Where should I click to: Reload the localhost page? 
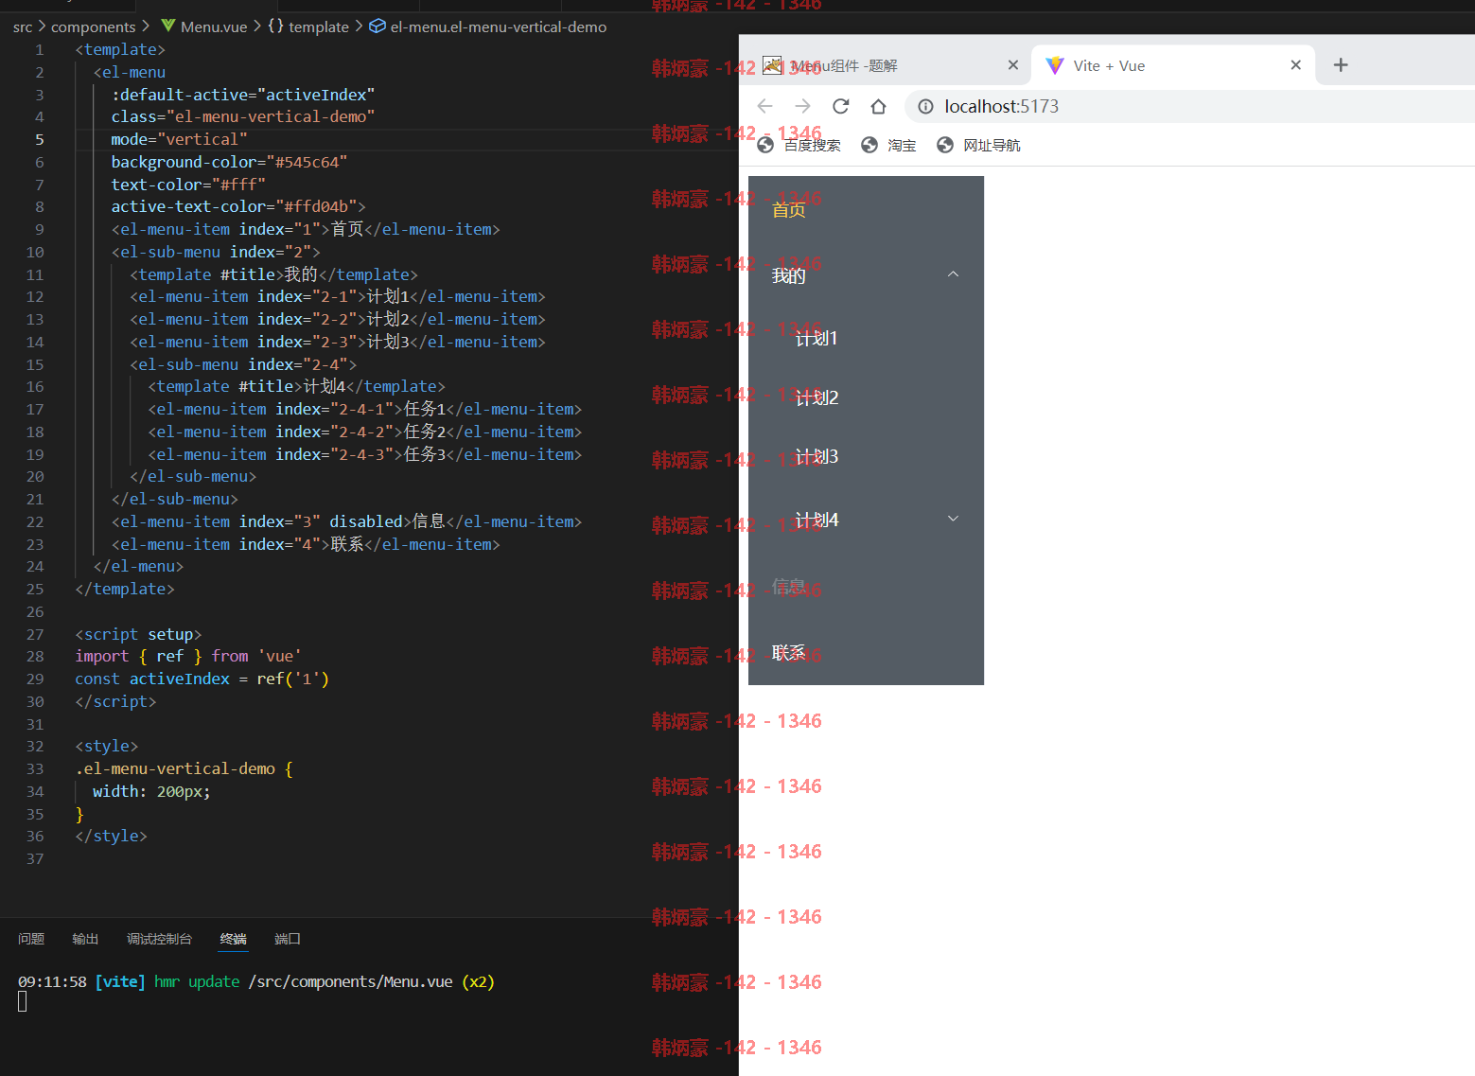click(x=840, y=106)
